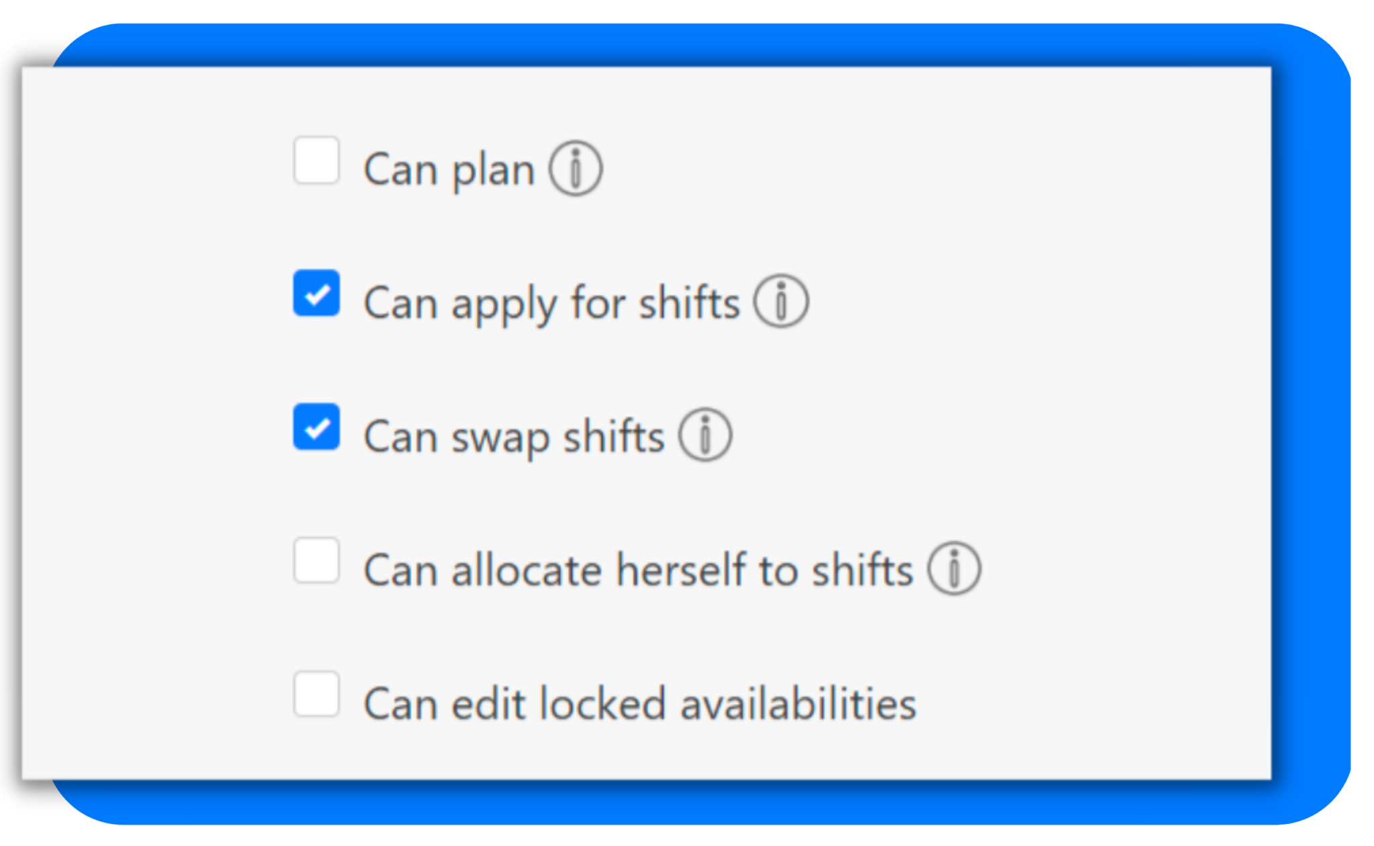Open the info tooltip beside Can apply for shifts
Viewport: 1374px width, 846px height.
point(782,302)
